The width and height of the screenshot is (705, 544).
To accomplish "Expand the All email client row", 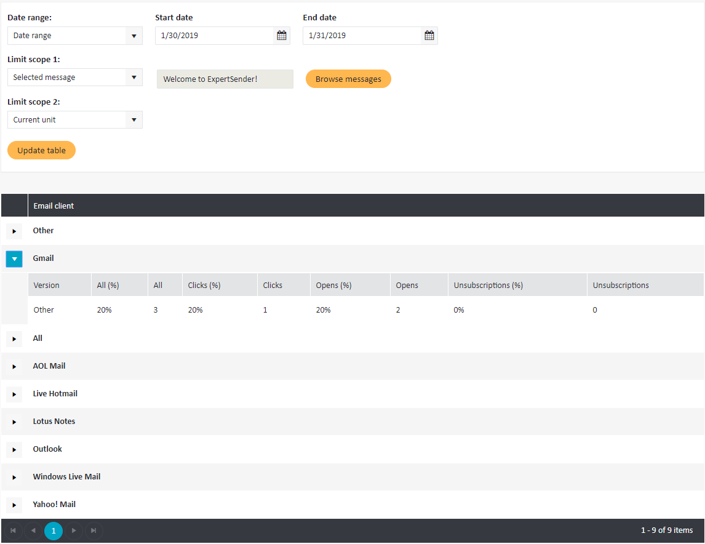I will 14,339.
